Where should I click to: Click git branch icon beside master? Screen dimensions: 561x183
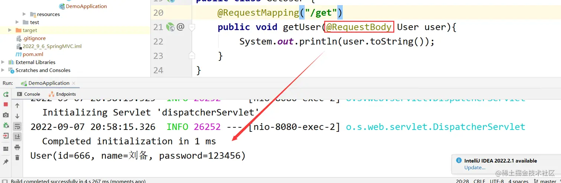click(x=536, y=181)
